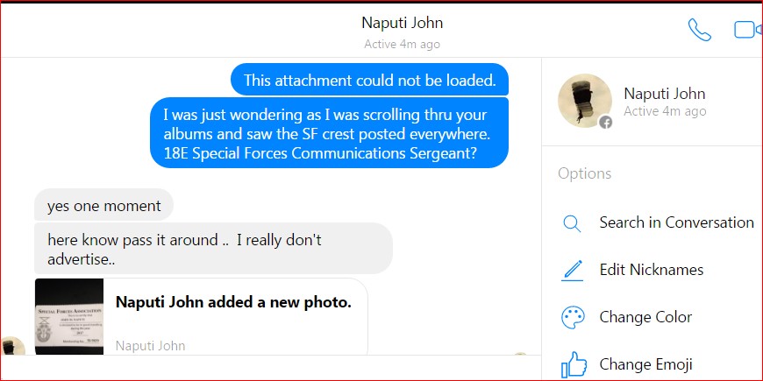763x381 pixels.
Task: Choose the Change Color option
Action: (x=645, y=317)
